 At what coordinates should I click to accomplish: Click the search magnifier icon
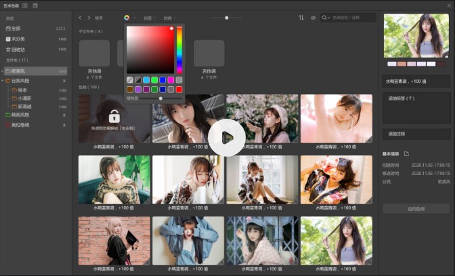coord(325,18)
